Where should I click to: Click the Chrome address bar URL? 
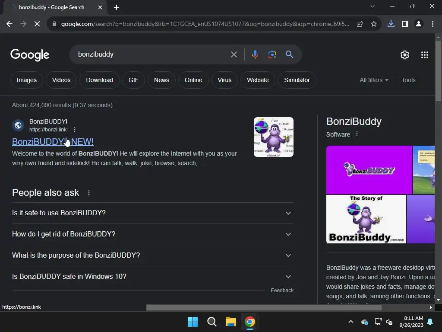[x=205, y=24]
